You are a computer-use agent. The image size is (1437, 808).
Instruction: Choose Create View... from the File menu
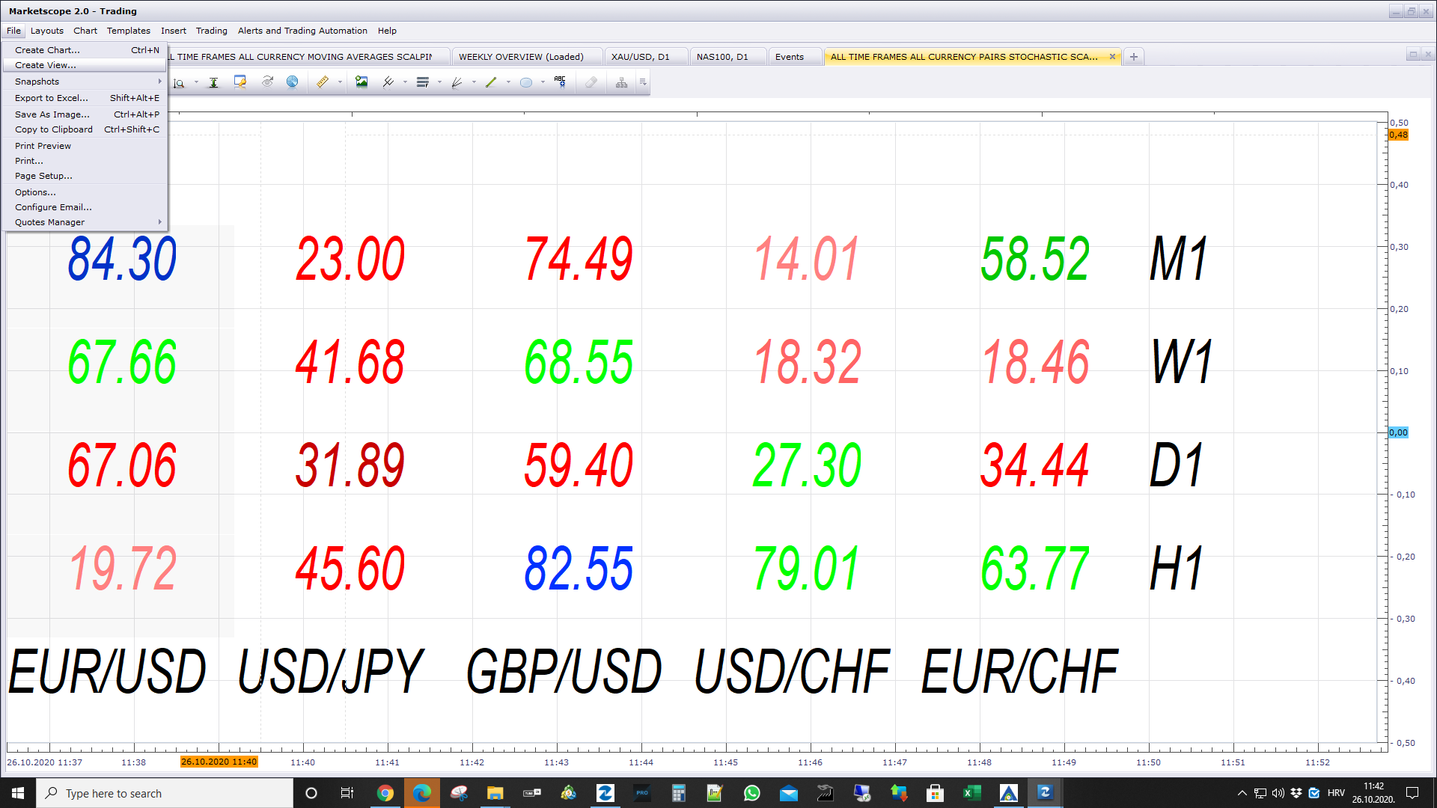85,65
